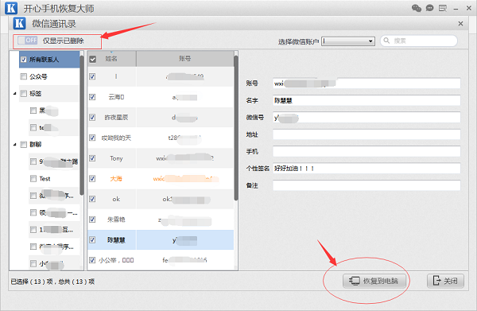Click the empty 备注 field
Image resolution: width=477 pixels, height=311 pixels.
tap(366, 185)
